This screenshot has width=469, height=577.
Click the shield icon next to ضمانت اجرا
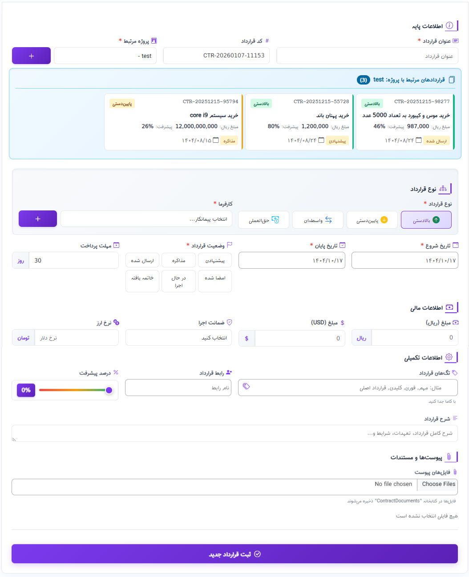click(229, 323)
